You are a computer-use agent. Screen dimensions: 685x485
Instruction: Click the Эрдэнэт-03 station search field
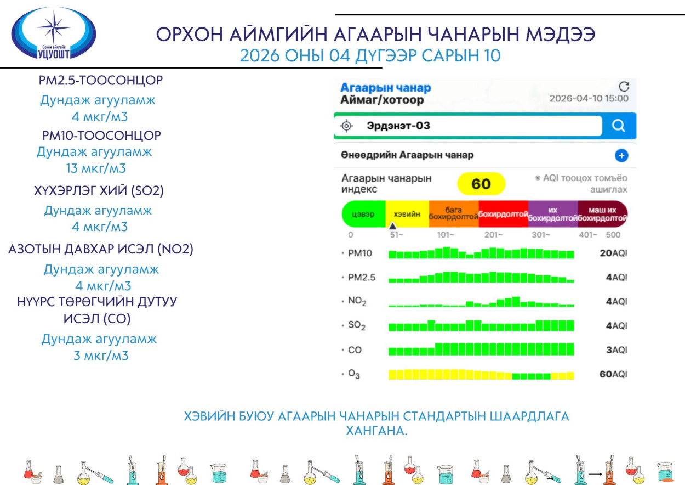pos(471,126)
